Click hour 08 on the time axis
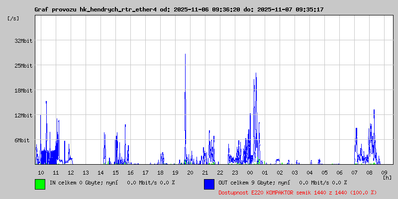398x199 pixels. click(369, 172)
